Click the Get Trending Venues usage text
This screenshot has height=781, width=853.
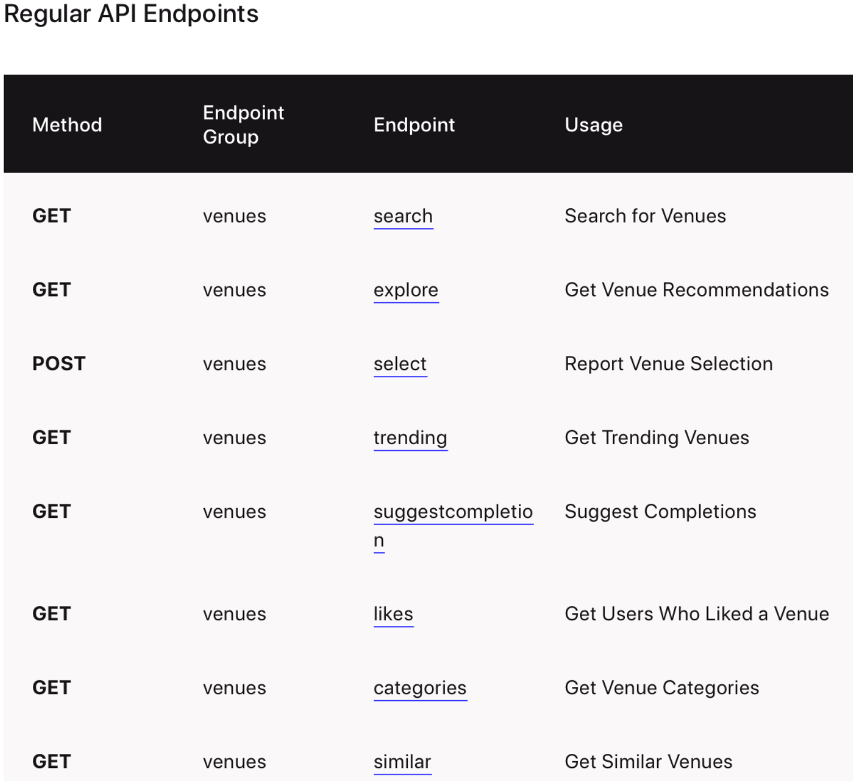click(656, 437)
